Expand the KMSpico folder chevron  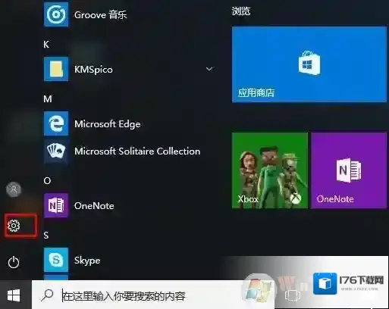pos(209,69)
